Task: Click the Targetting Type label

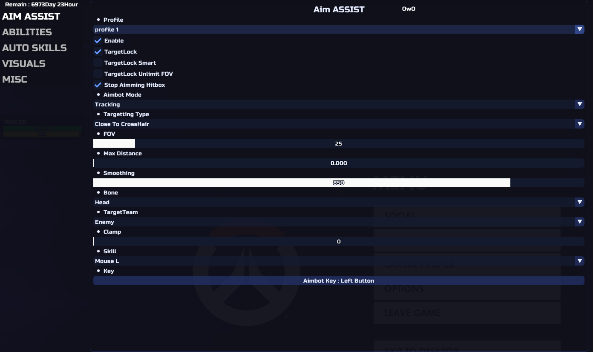Action: 126,114
